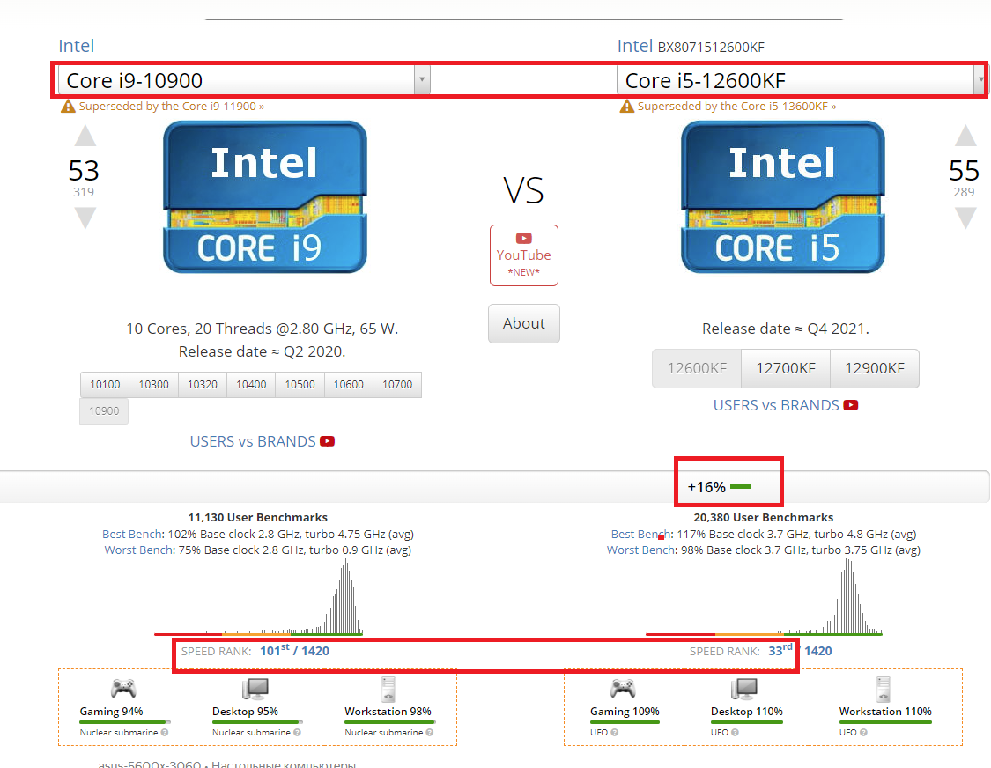This screenshot has width=991, height=768.
Task: Upvote the Core i9-10900 with up arrow
Action: [85, 136]
